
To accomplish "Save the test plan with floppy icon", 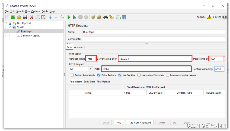I will click(x=25, y=17).
